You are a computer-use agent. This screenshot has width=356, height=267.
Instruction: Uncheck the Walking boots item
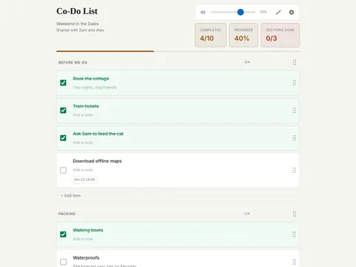point(63,234)
